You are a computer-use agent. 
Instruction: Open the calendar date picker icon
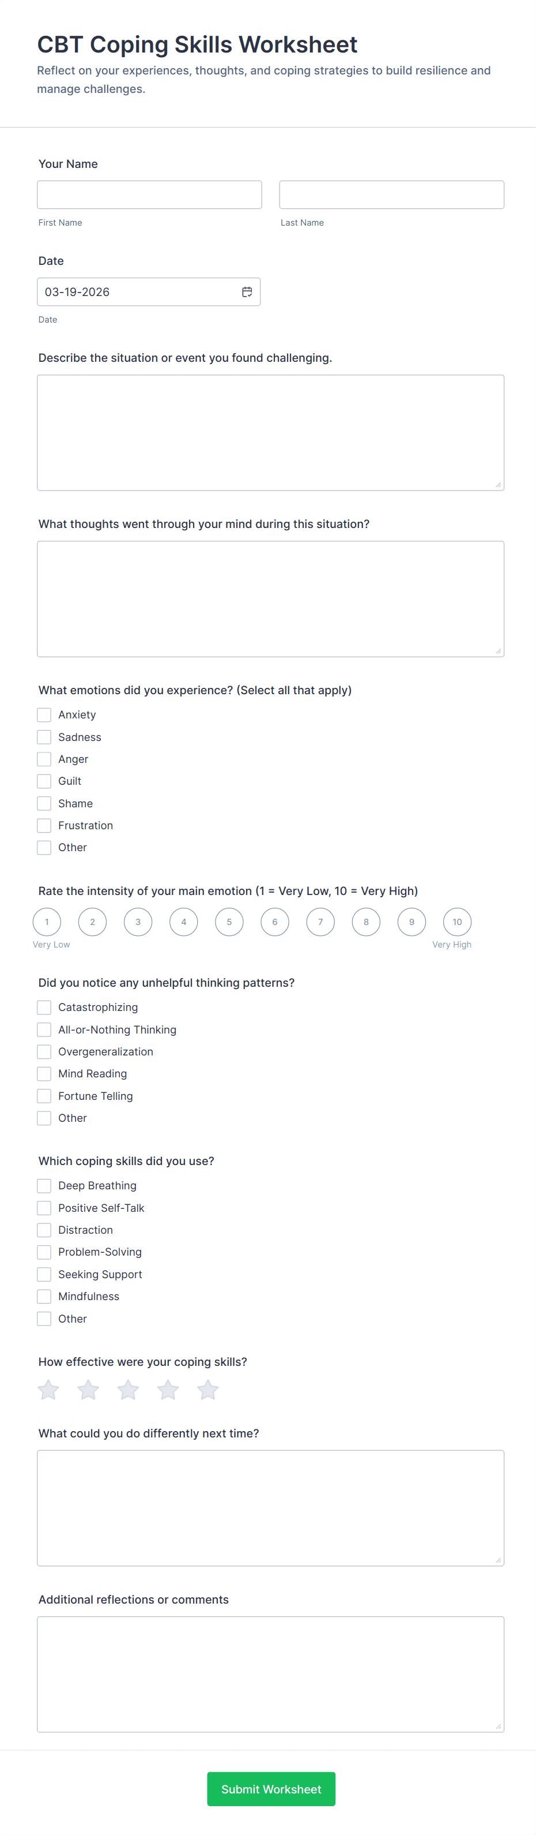coord(247,292)
